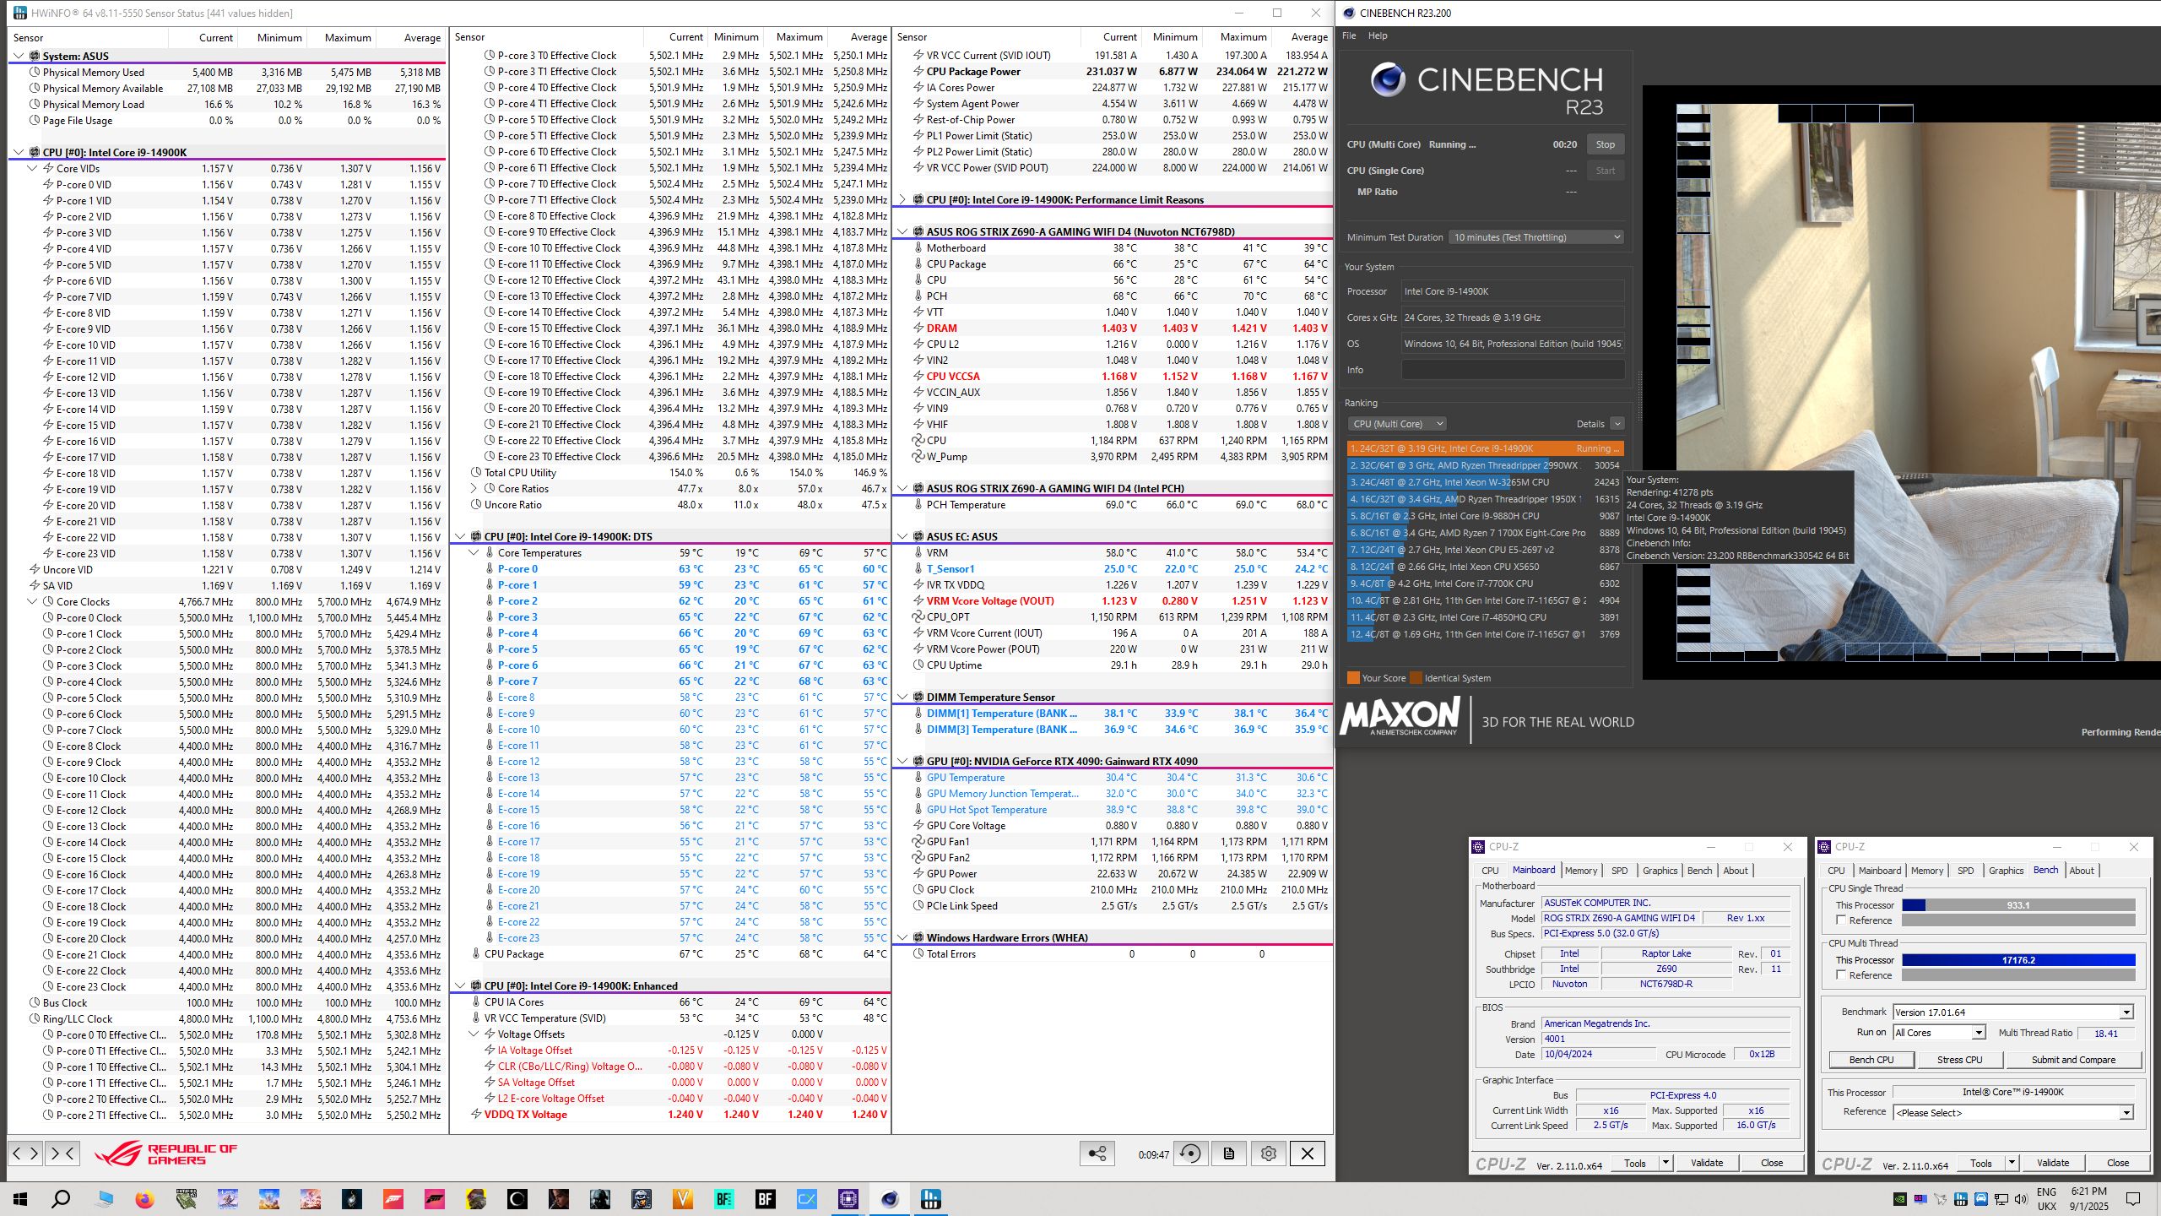This screenshot has height=1216, width=2161.
Task: Open Cinebench Help menu
Action: click(x=1378, y=35)
